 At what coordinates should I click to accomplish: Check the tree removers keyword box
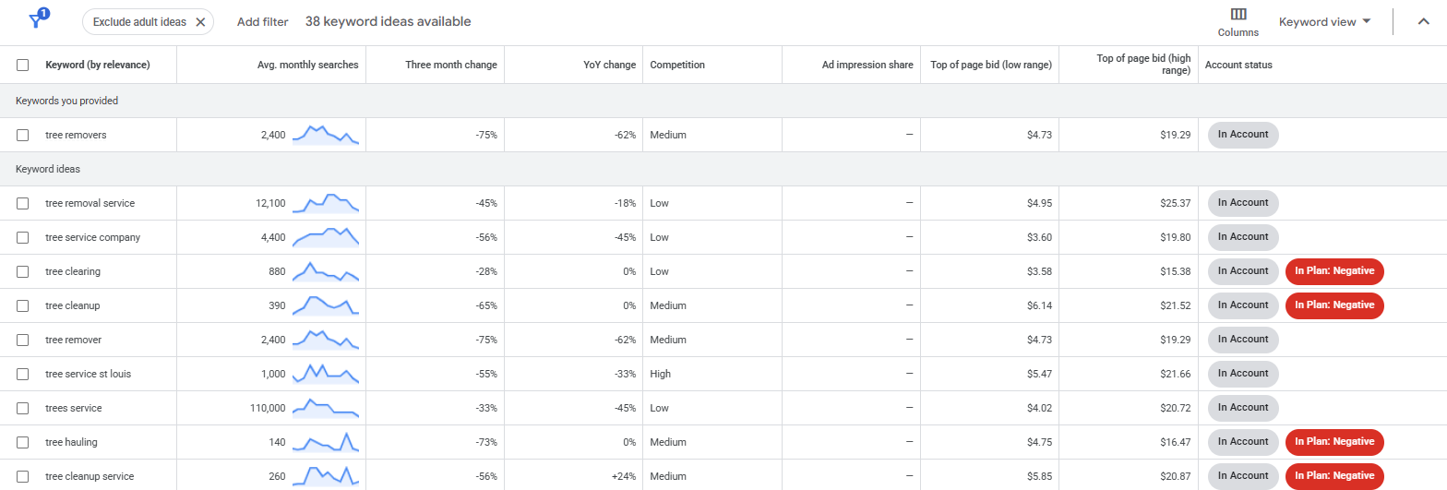point(23,135)
